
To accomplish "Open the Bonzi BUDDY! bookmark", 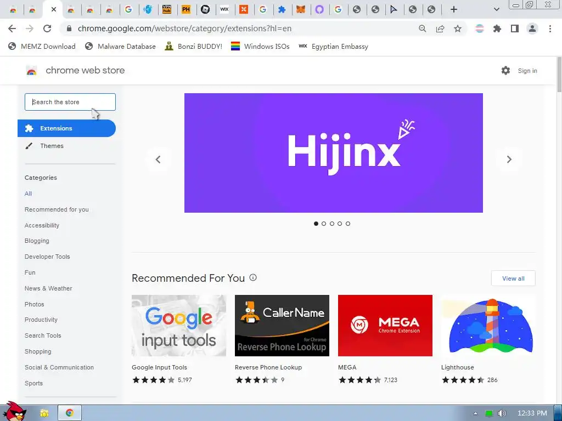I will (x=194, y=46).
